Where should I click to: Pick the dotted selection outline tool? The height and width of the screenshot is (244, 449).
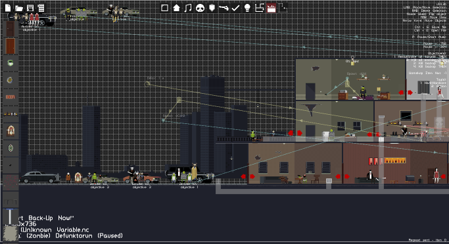(283, 8)
